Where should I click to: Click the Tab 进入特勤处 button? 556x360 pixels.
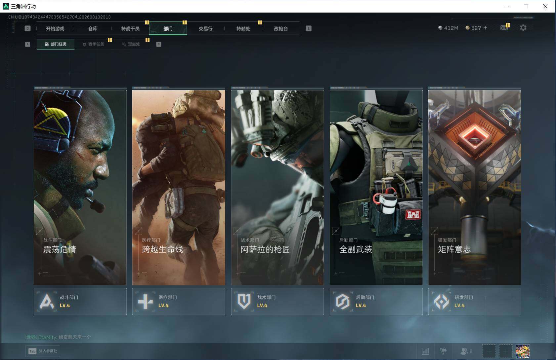pos(43,351)
